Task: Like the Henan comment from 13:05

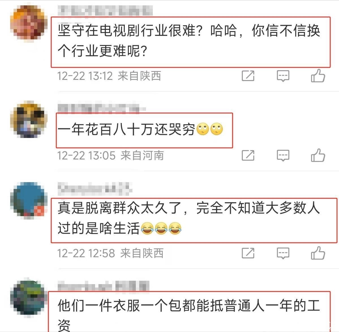Action: [x=318, y=155]
